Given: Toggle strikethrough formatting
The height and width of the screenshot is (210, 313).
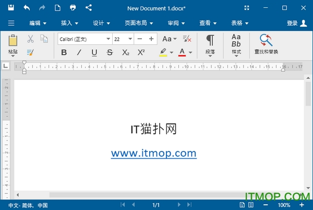Looking at the screenshot, I should pos(110,52).
